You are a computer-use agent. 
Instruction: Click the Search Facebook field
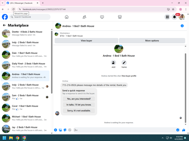(30, 17)
